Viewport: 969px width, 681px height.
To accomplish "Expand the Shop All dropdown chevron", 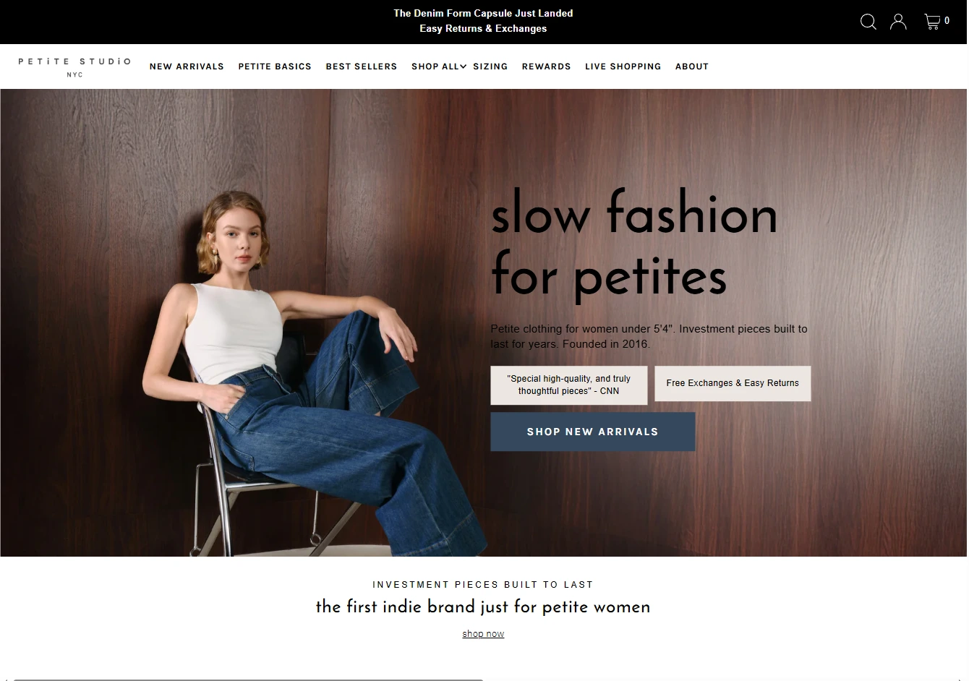I will click(x=463, y=67).
